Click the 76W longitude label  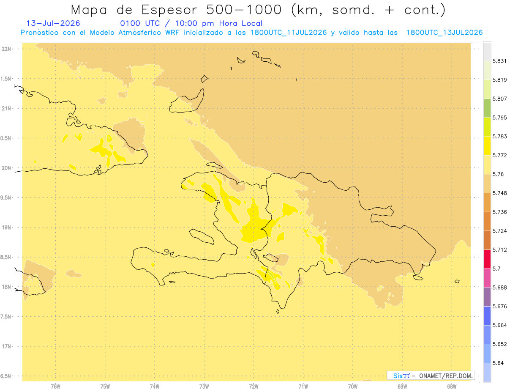55,386
